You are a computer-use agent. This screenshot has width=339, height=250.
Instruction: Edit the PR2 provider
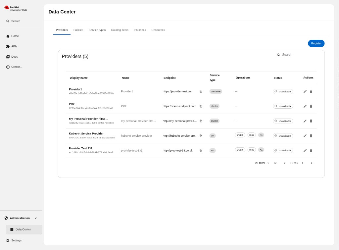coord(305,106)
